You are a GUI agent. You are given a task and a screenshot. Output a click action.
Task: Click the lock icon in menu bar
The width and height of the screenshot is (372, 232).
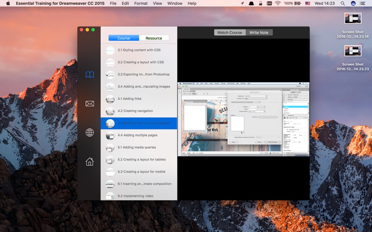[260, 3]
